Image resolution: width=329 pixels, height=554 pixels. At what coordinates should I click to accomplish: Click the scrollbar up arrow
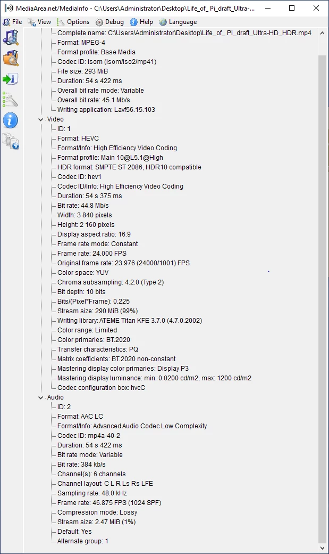[x=322, y=33]
